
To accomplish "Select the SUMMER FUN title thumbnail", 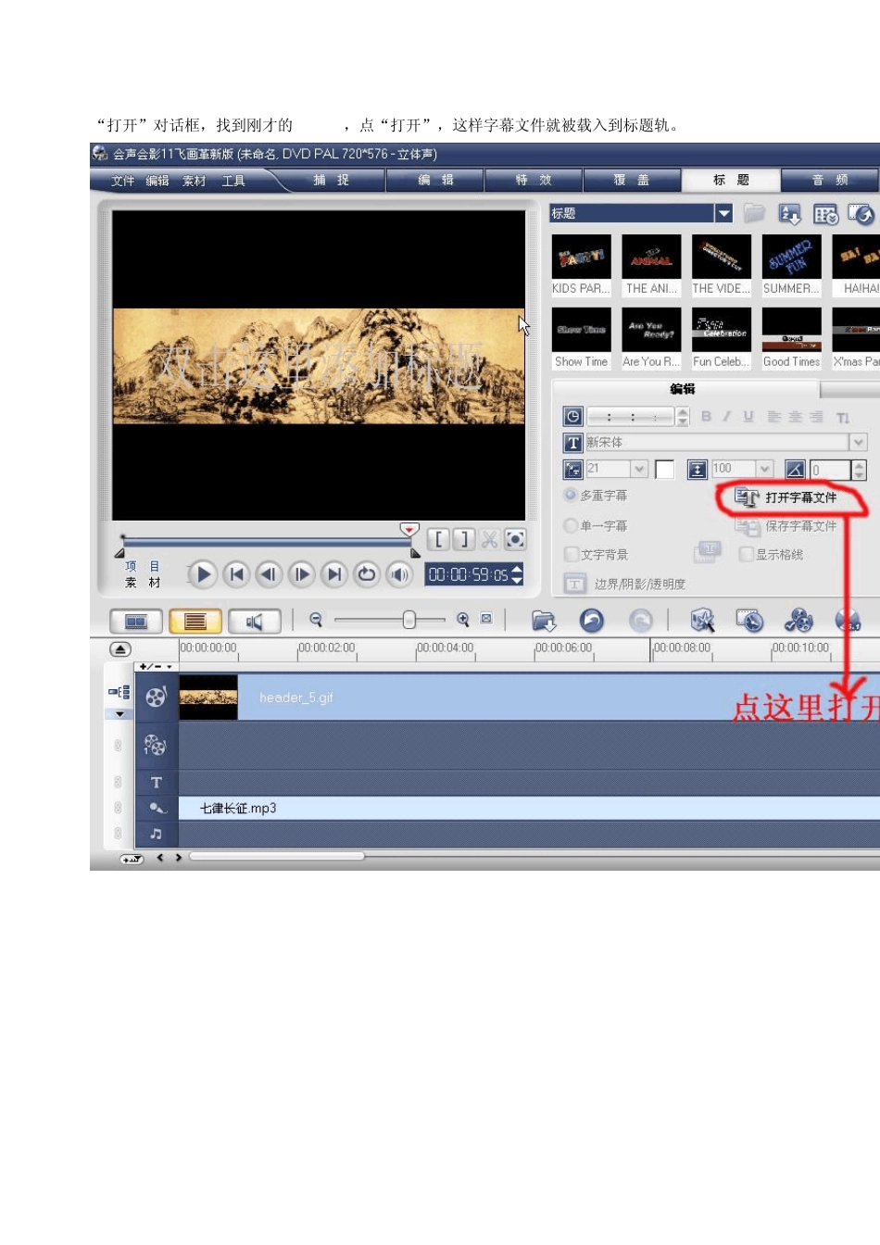I will (x=791, y=257).
